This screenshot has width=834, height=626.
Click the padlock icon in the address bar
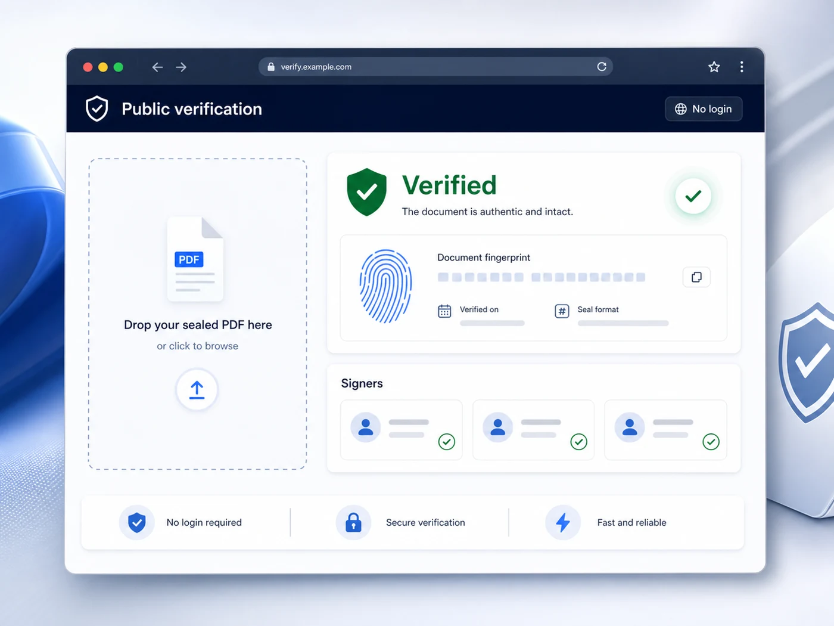coord(271,67)
